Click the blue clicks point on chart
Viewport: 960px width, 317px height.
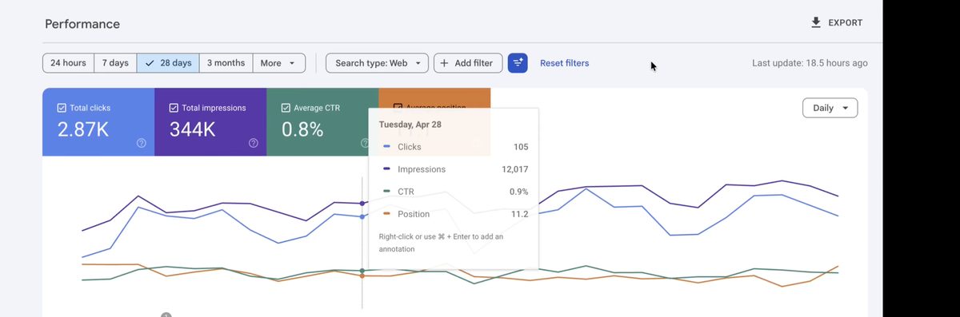click(362, 216)
